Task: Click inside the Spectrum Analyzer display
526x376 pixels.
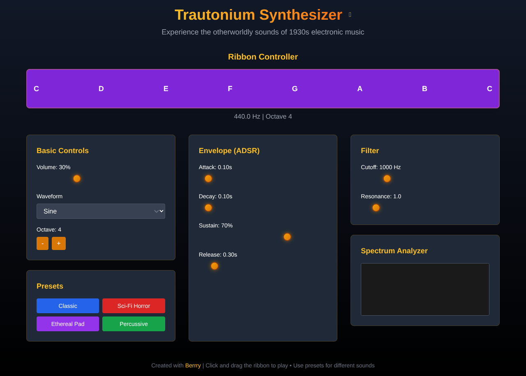Action: coord(425,289)
